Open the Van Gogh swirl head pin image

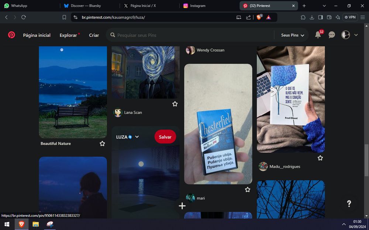pos(145,72)
